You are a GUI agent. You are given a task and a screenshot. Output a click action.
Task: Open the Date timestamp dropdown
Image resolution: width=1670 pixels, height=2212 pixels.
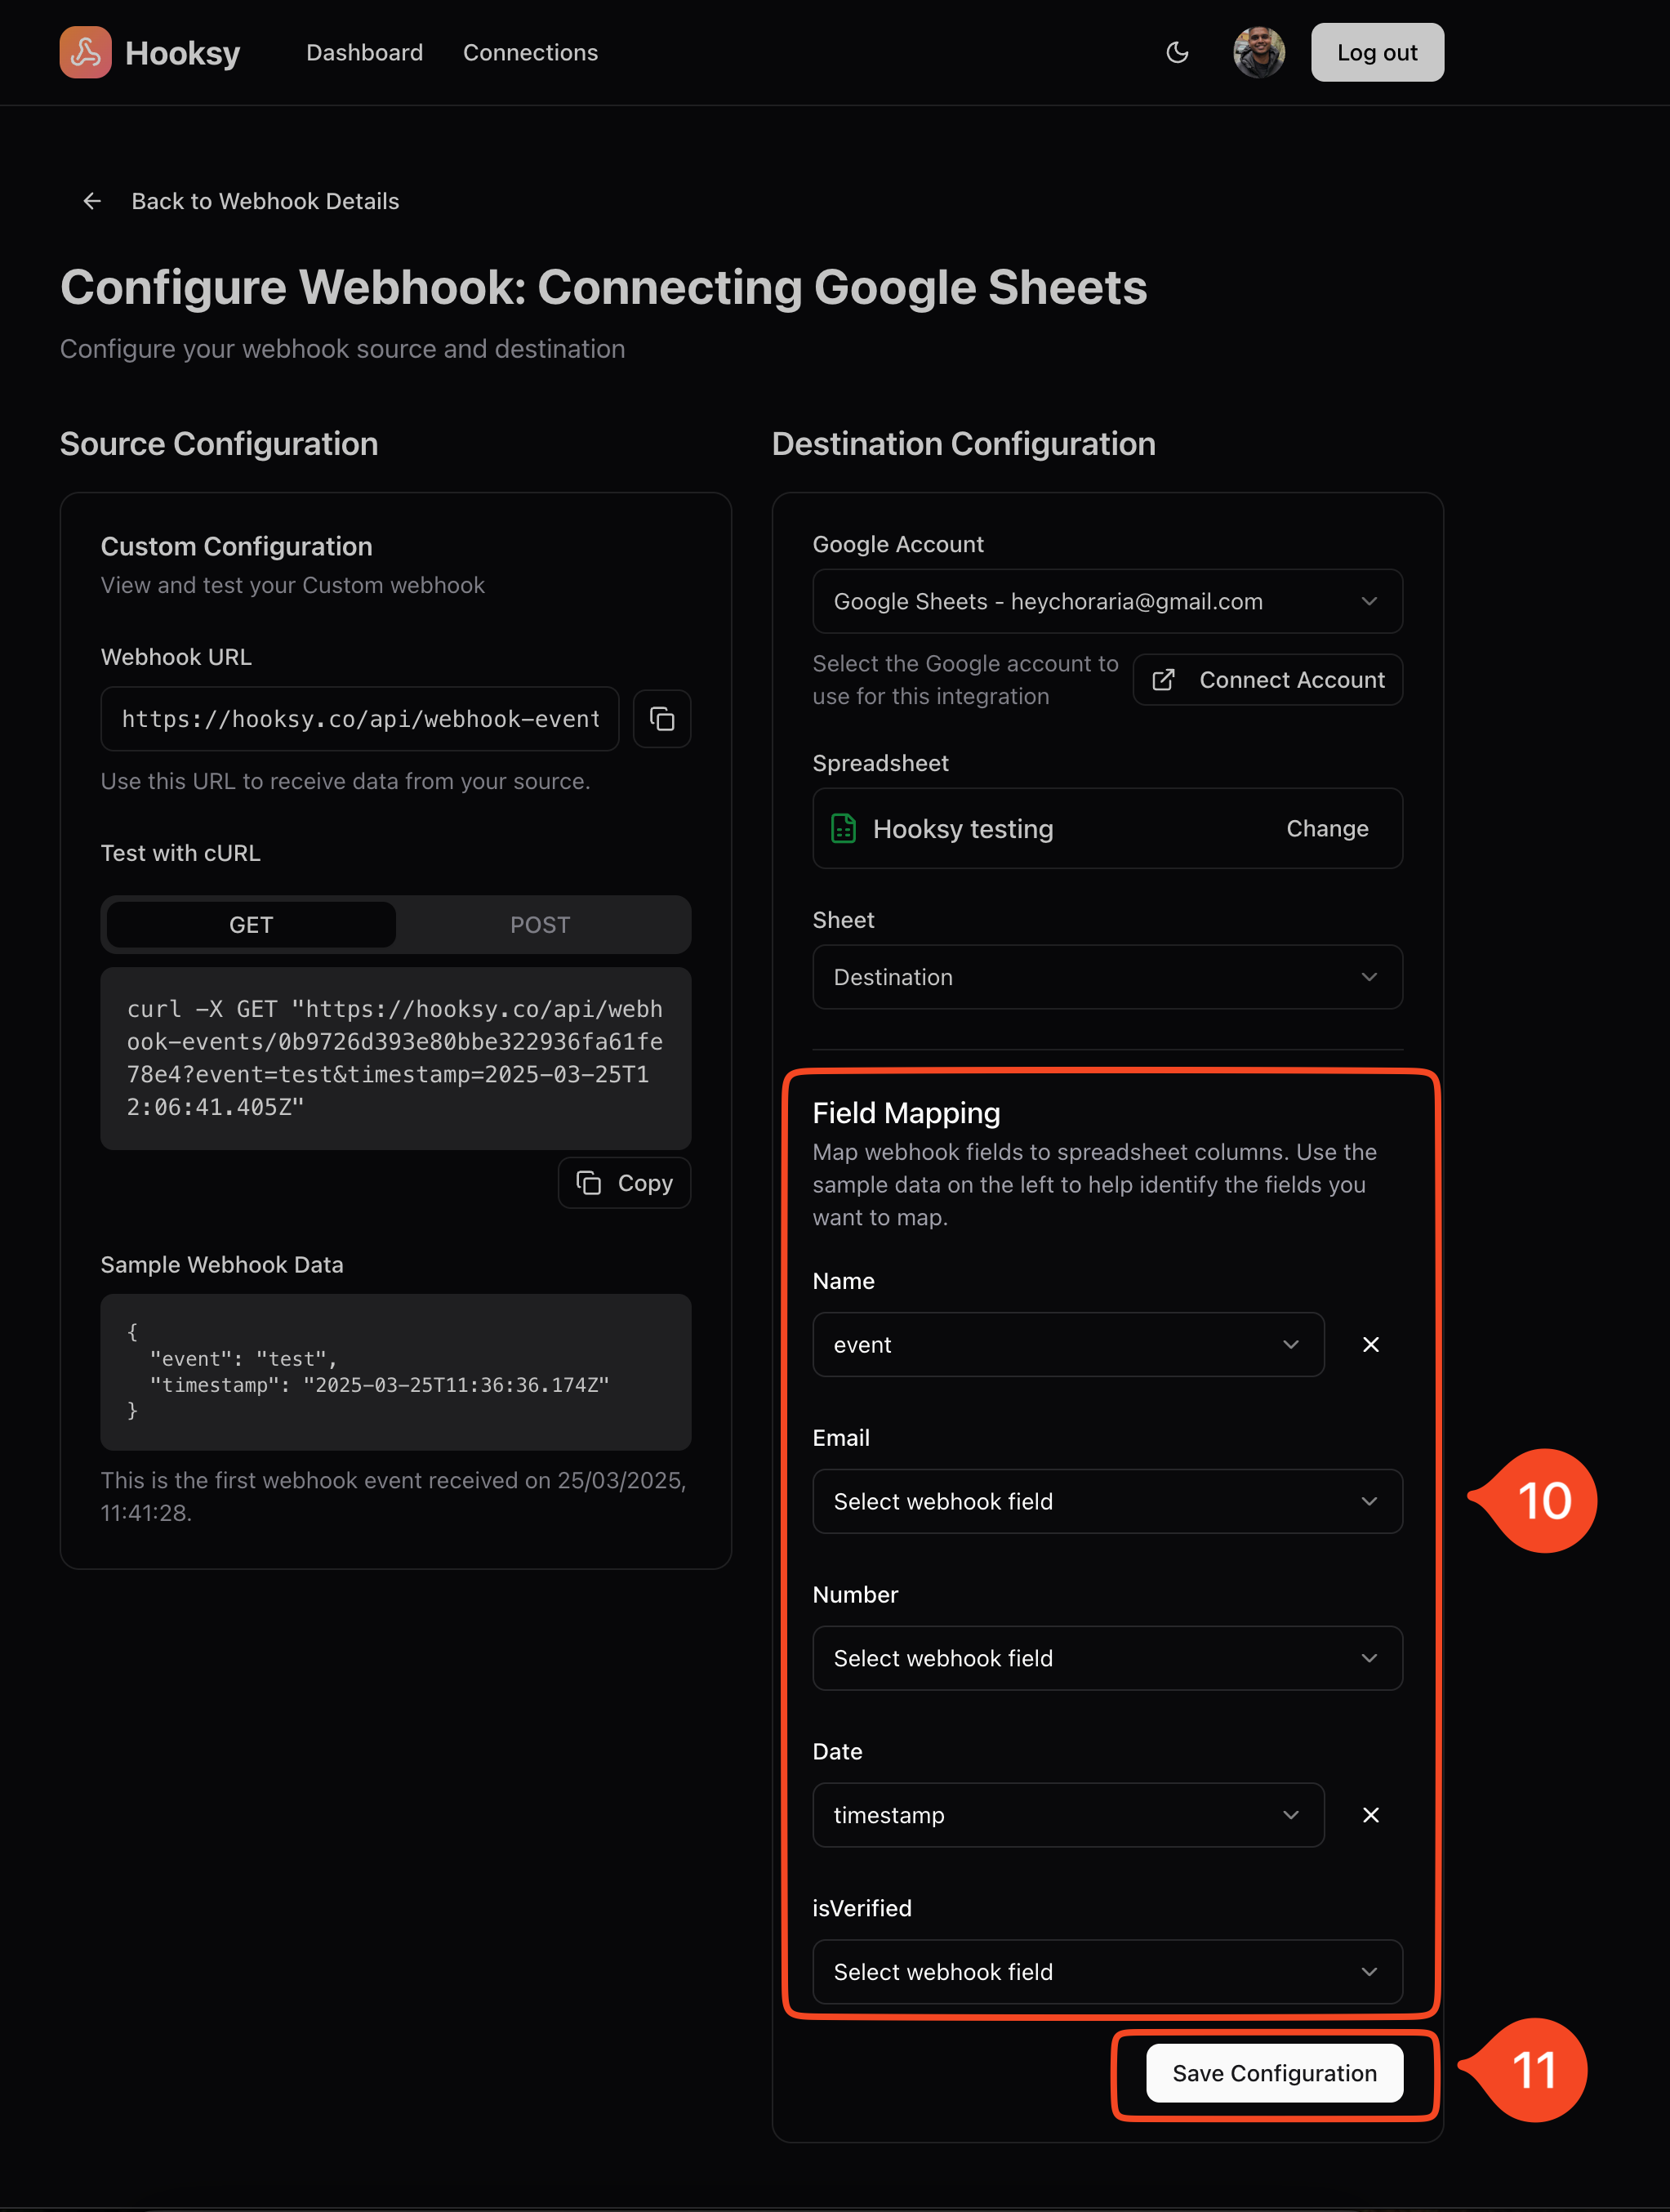1068,1814
